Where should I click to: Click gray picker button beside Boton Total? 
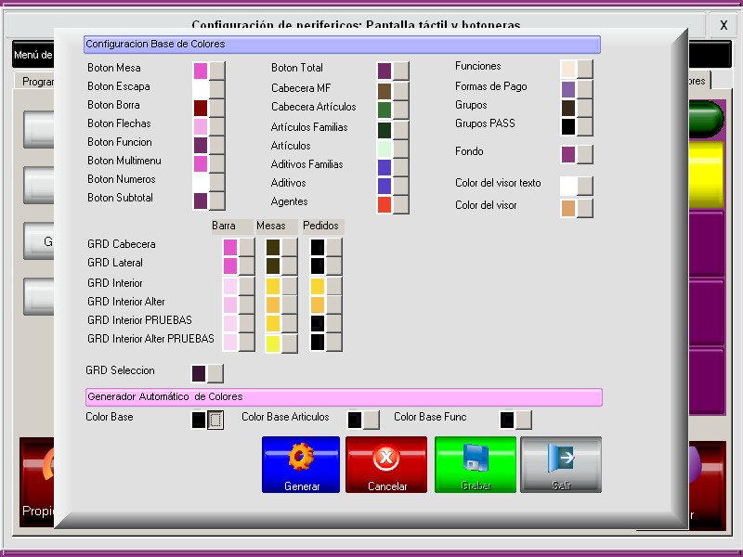[x=401, y=71]
